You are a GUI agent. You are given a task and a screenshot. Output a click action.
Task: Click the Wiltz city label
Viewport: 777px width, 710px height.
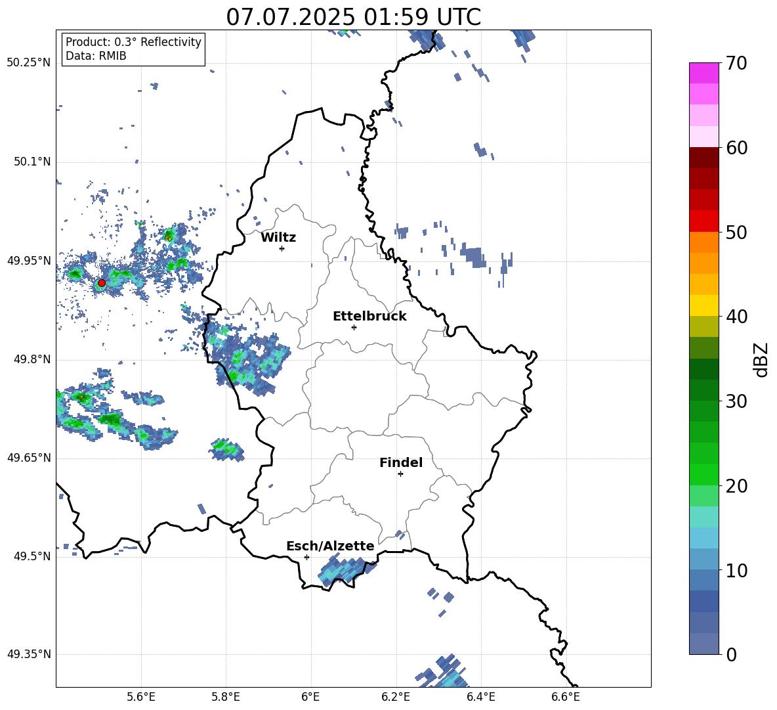pyautogui.click(x=278, y=238)
